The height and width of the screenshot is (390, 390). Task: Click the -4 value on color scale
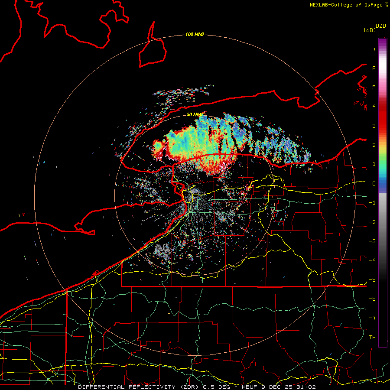372,260
